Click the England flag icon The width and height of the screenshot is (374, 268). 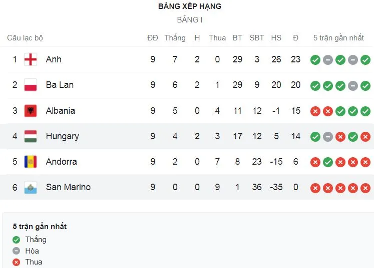[31, 60]
